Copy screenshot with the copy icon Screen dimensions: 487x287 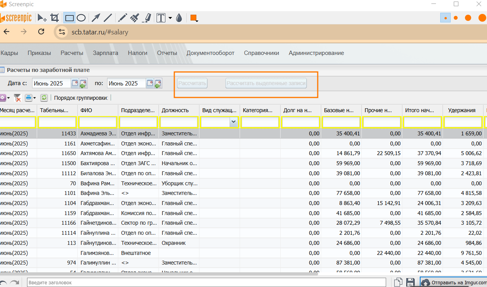pos(398,282)
